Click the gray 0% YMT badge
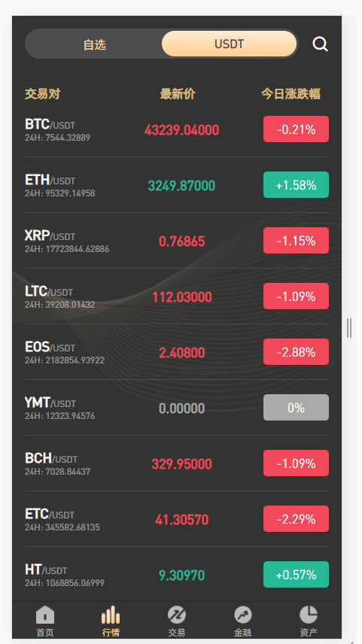Image resolution: width=362 pixels, height=644 pixels. click(296, 408)
